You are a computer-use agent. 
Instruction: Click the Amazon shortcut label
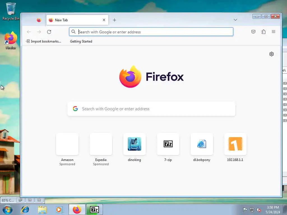67,160
